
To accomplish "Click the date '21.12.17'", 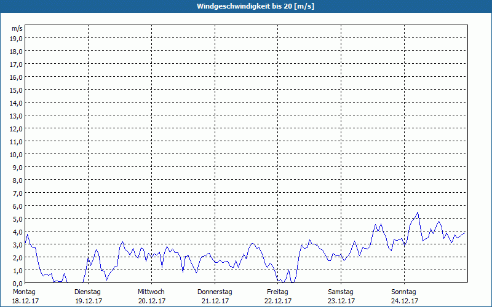I will tap(215, 301).
